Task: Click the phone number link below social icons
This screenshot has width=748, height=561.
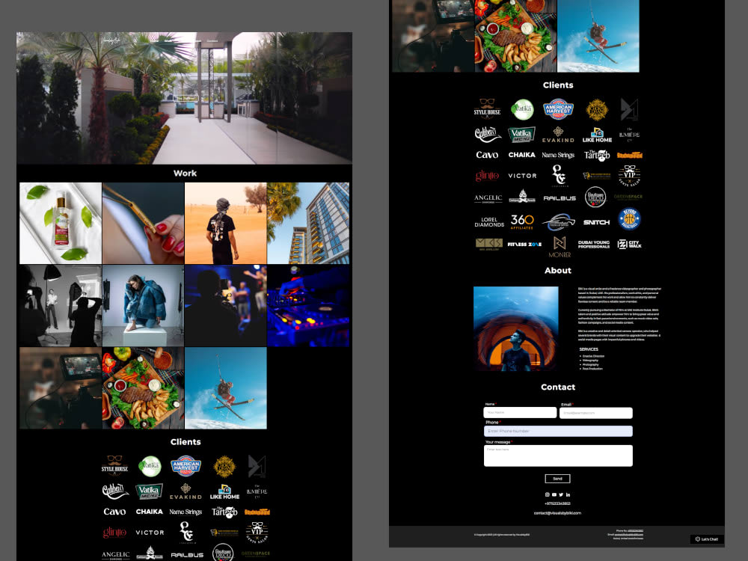Action: click(x=558, y=503)
